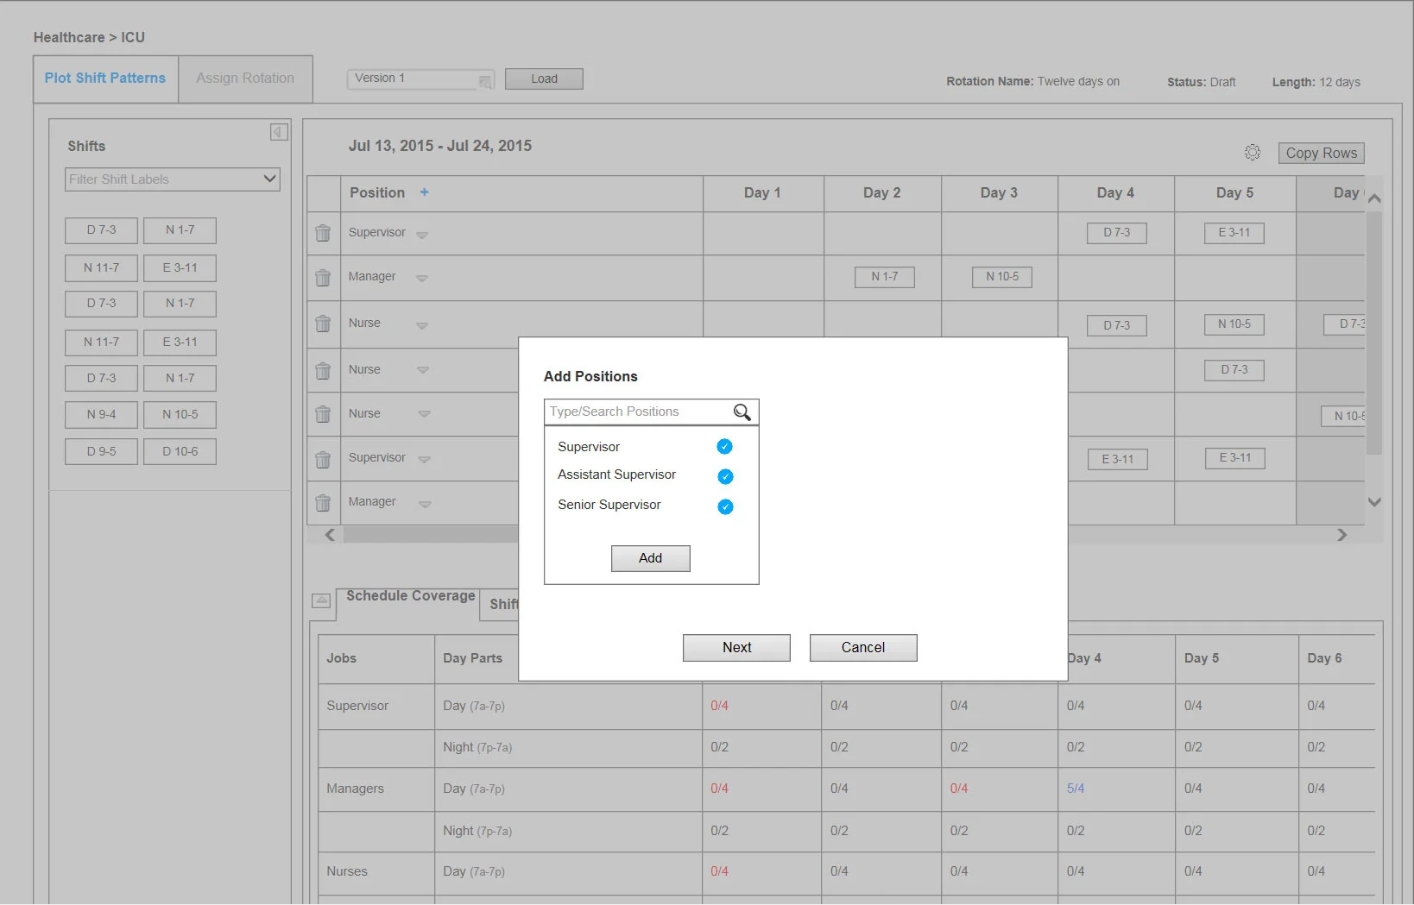
Task: Click the plus icon next to Position header
Action: pyautogui.click(x=424, y=192)
